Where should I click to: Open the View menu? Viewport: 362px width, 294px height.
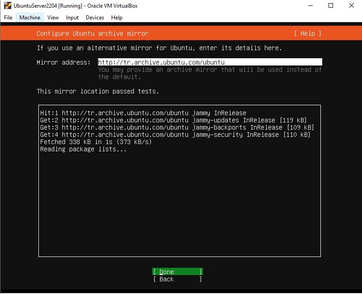53,18
